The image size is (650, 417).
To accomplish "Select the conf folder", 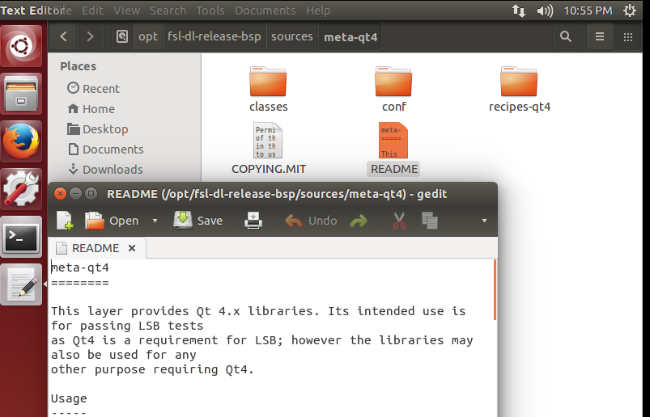I will coord(394,89).
